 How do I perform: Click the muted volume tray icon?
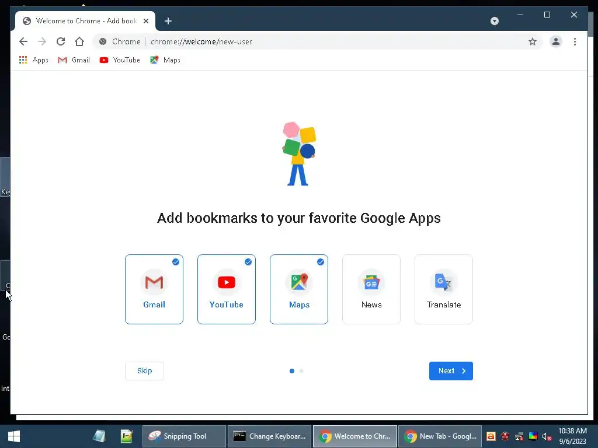pos(547,436)
